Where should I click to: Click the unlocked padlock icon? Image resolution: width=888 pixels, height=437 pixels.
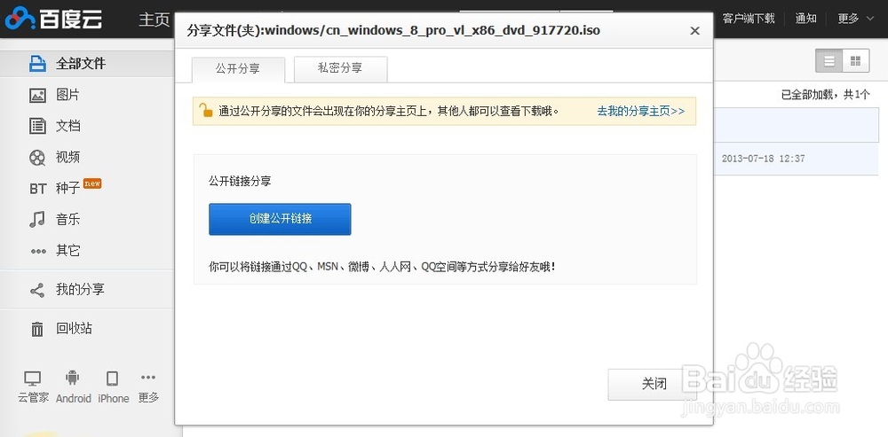click(206, 110)
